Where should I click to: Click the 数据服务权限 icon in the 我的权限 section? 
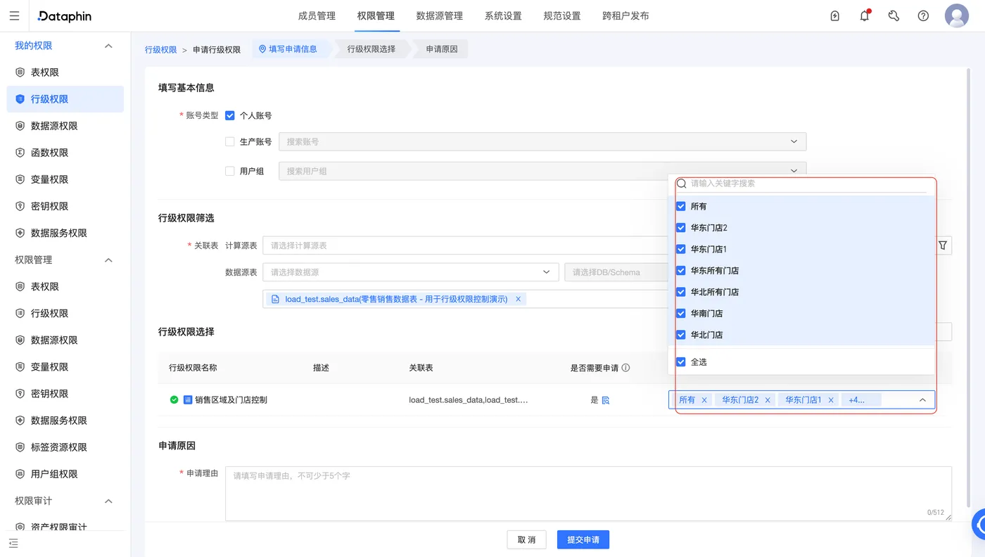[x=20, y=233]
